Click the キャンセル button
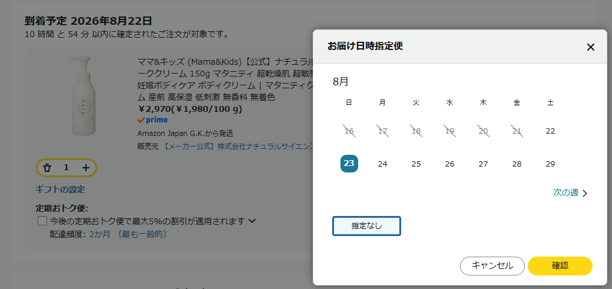612x289 pixels. [492, 266]
